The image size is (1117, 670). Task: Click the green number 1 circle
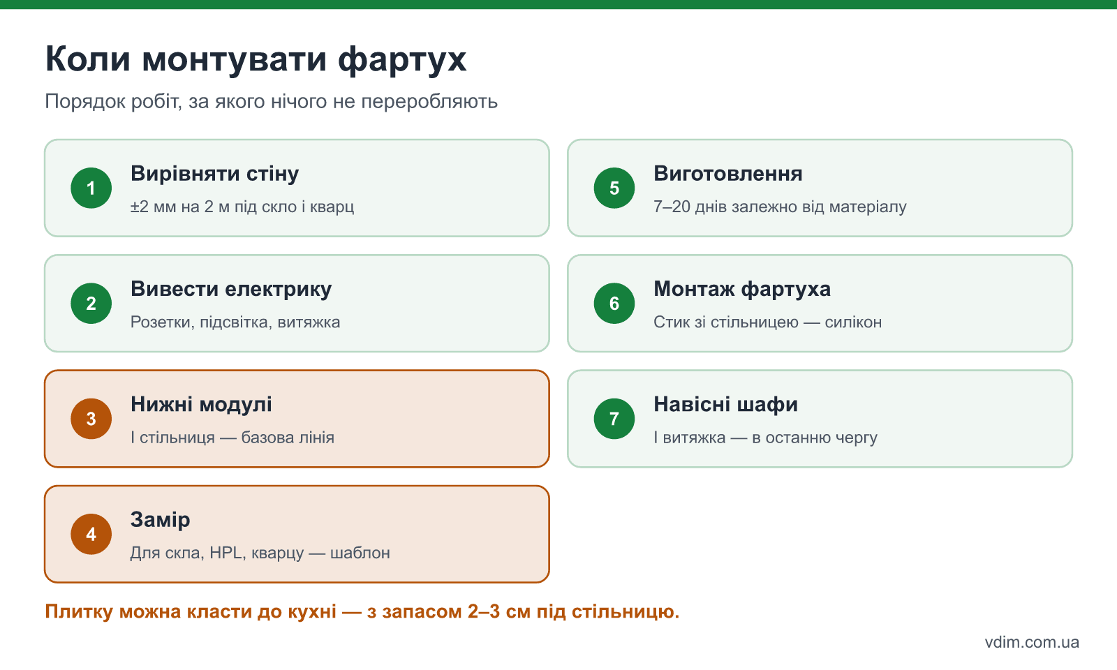tap(91, 188)
